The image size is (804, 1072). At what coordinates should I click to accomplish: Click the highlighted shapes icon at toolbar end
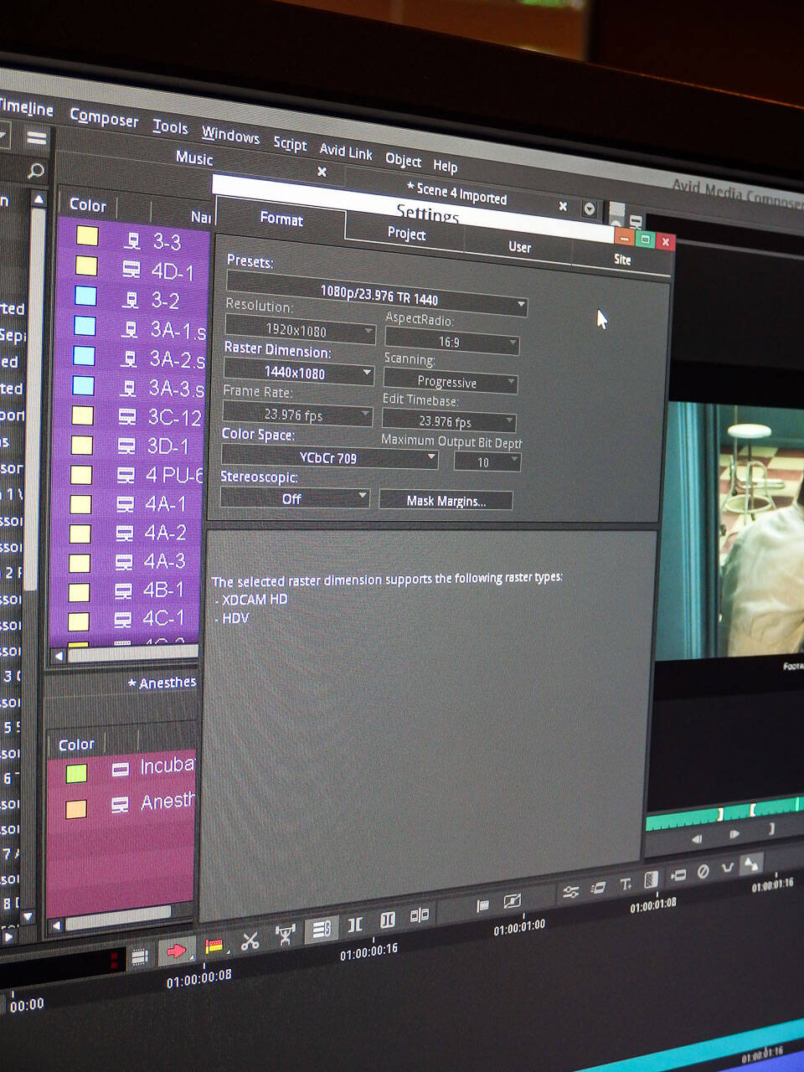(x=751, y=863)
